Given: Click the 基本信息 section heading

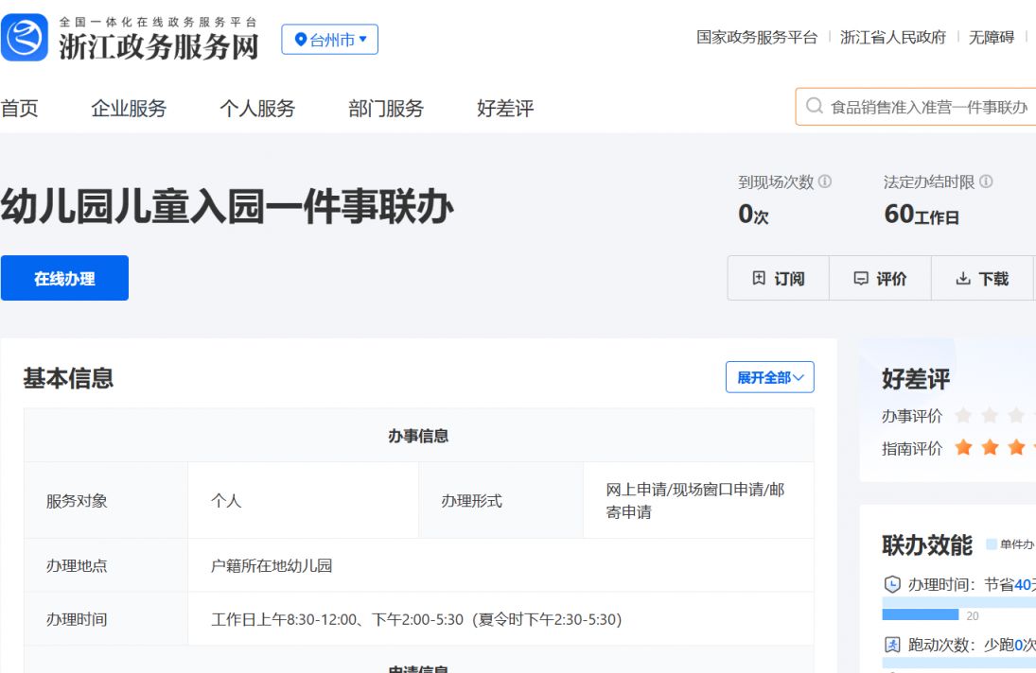Looking at the screenshot, I should click(x=68, y=378).
